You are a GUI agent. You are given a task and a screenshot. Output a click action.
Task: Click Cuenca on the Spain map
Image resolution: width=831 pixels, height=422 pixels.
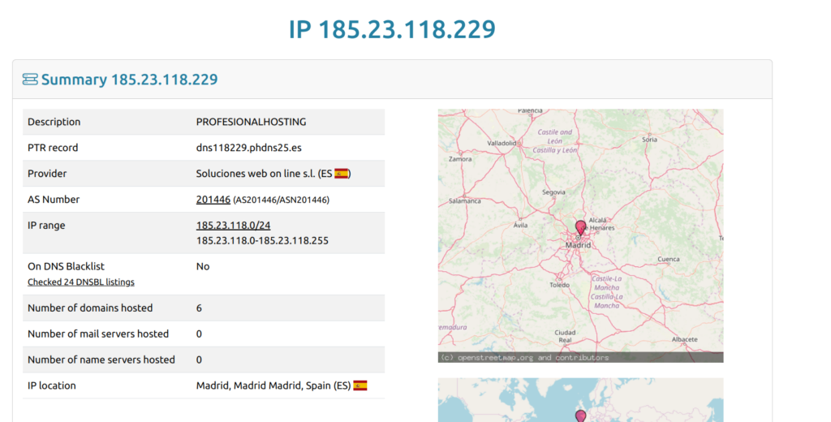click(668, 260)
